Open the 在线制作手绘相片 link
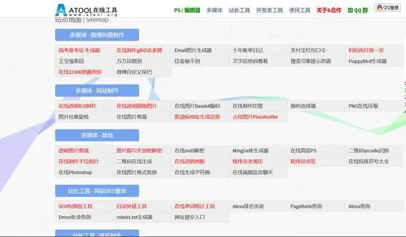 pos(79,161)
